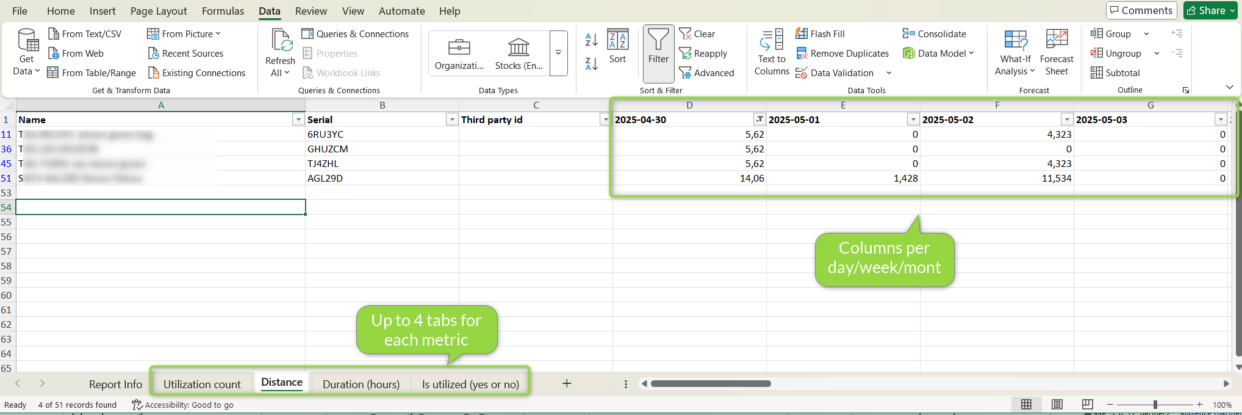Click Consolidate
The image size is (1242, 415).
935,34
